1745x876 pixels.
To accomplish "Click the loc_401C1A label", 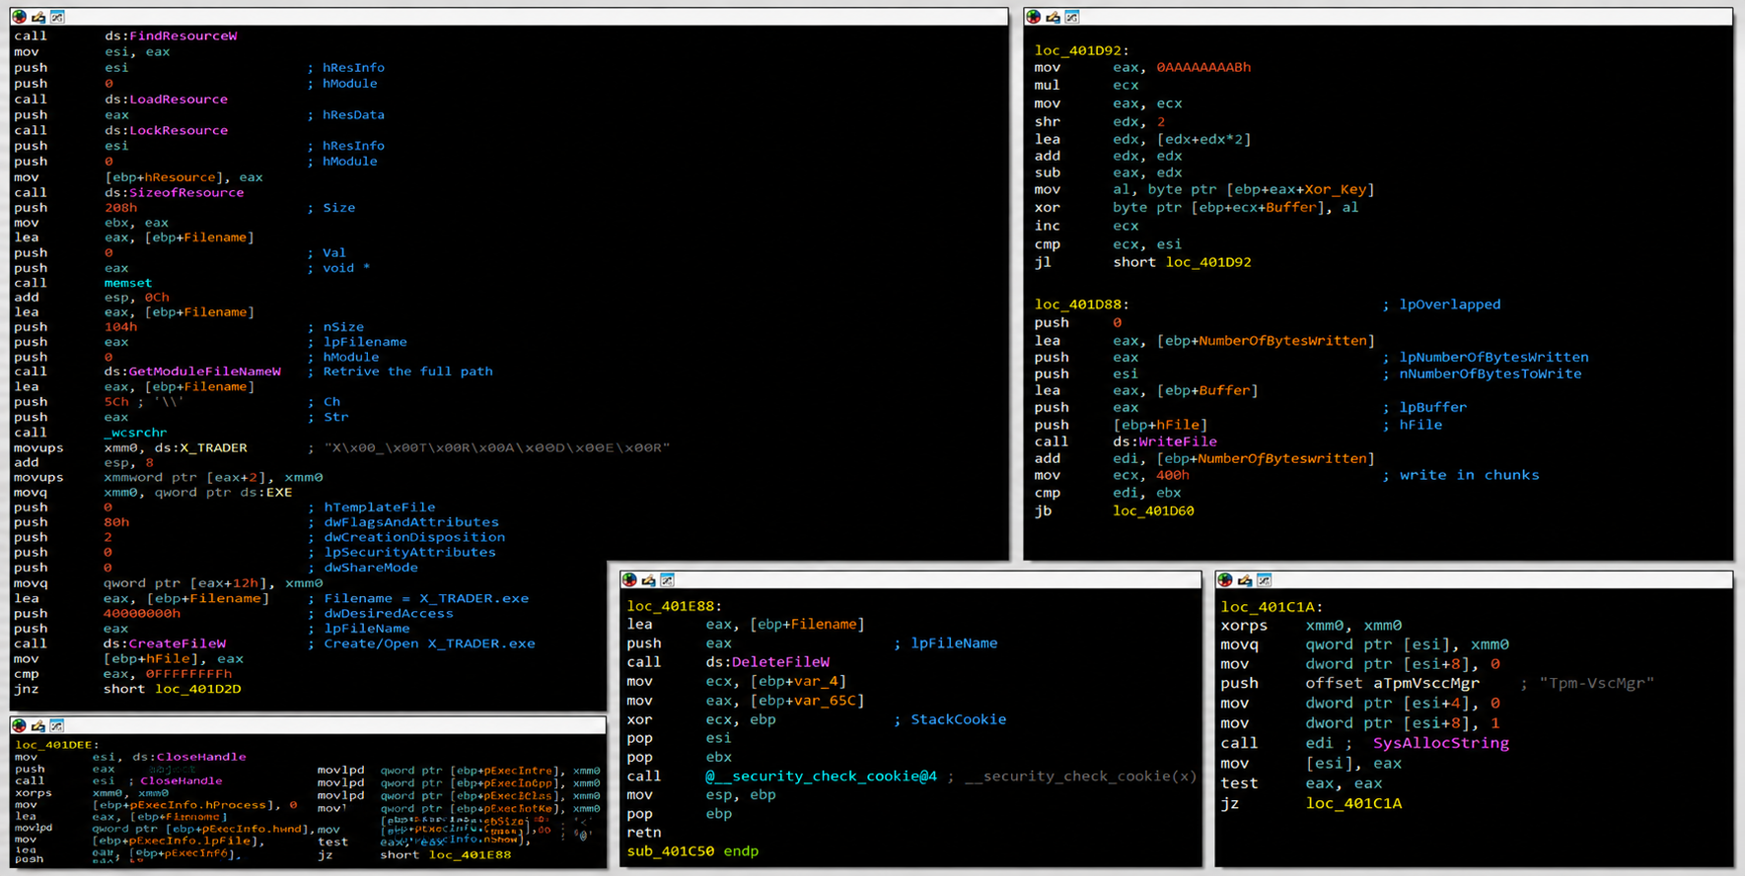I will click(x=1272, y=607).
